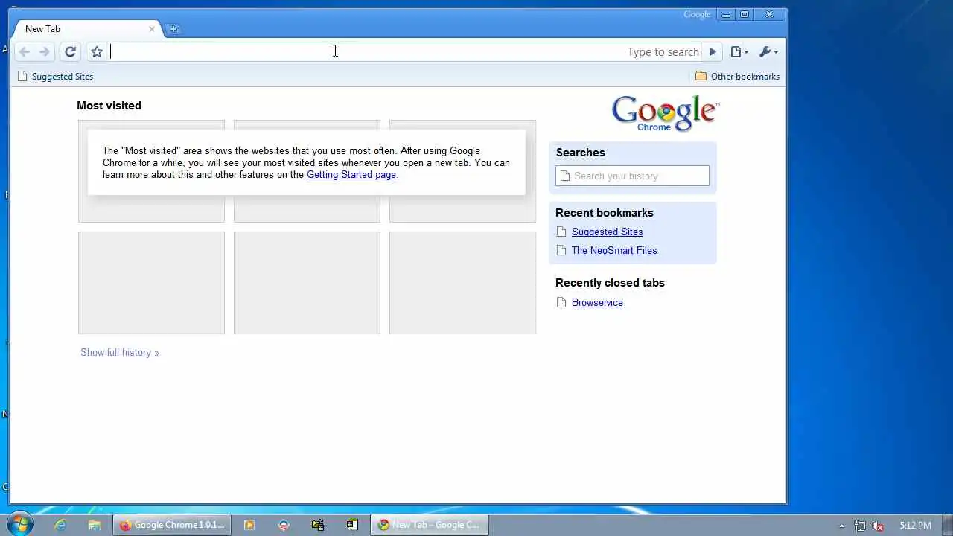953x536 pixels.
Task: Select the New Tab tab
Action: click(x=86, y=29)
